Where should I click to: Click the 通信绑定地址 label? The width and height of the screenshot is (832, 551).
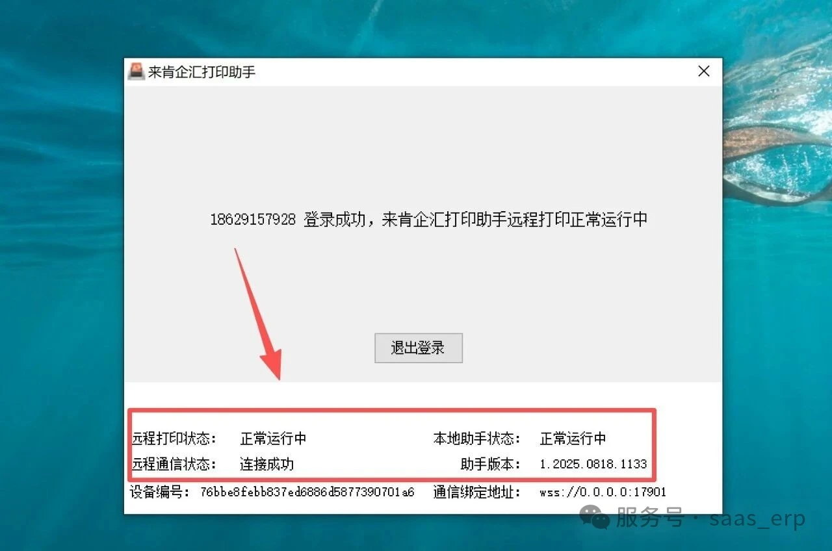[477, 492]
